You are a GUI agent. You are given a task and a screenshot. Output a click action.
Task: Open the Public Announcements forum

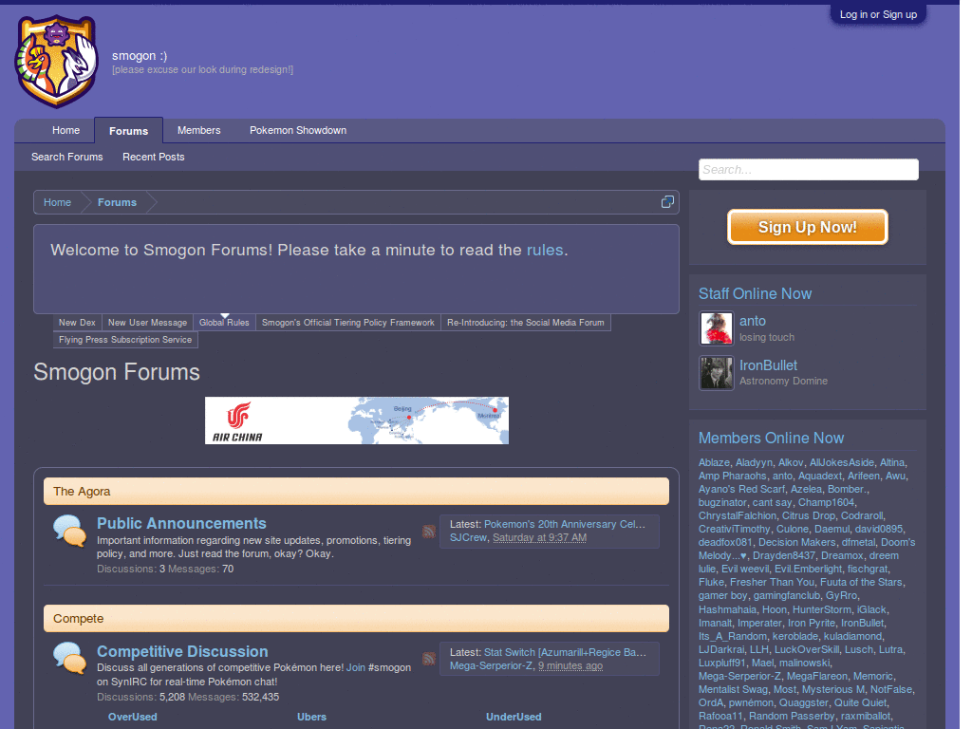click(181, 523)
